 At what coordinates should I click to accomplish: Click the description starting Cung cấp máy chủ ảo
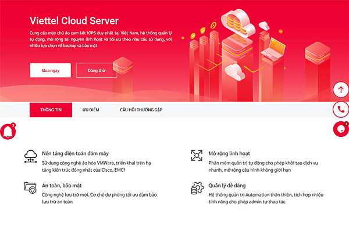101,39
